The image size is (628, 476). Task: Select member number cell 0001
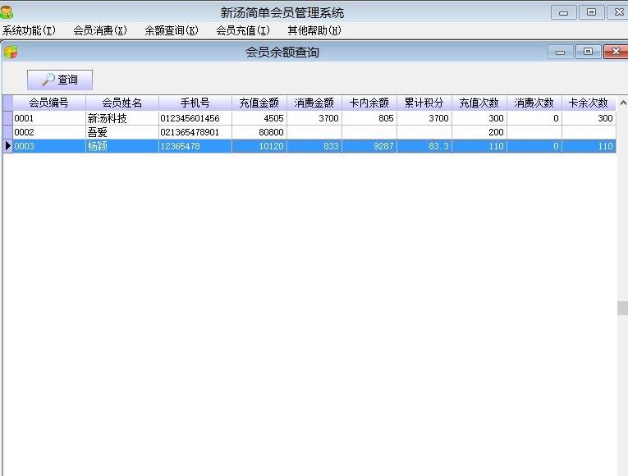tap(49, 118)
